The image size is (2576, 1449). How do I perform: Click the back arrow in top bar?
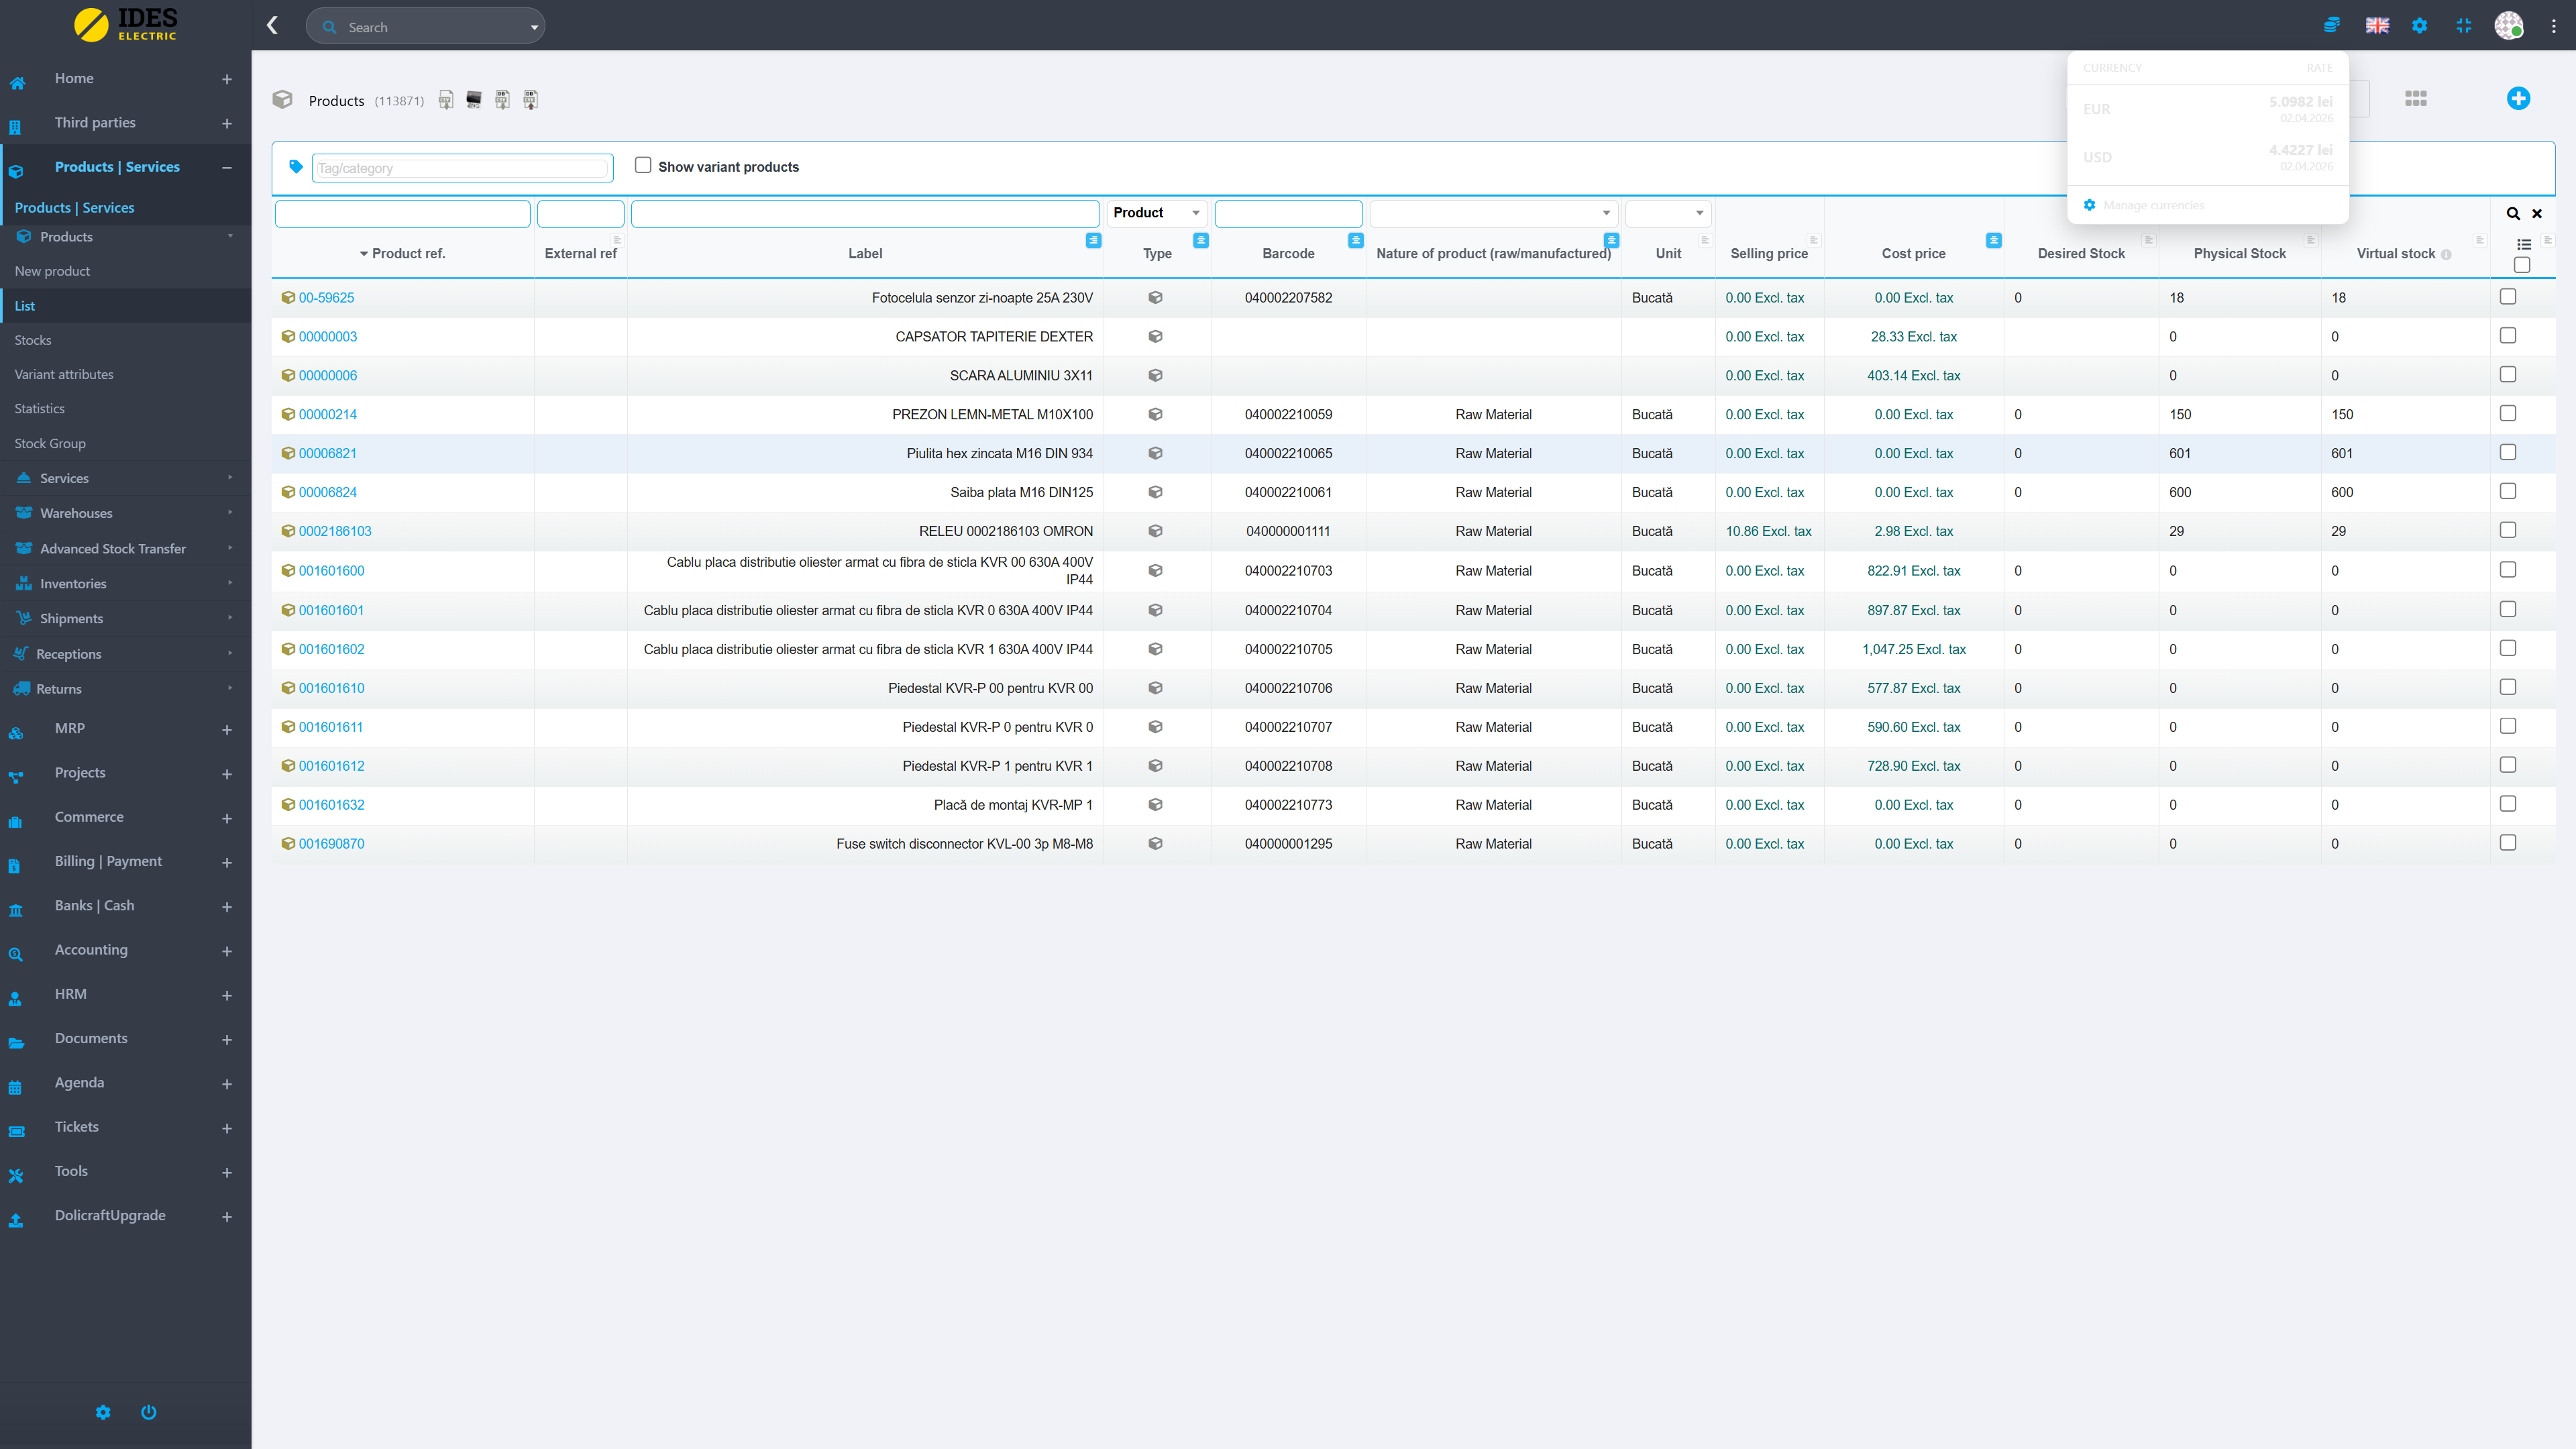pyautogui.click(x=272, y=25)
